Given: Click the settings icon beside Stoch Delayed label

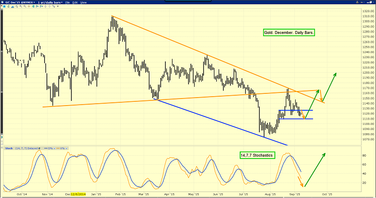Looking at the screenshot, I should click(x=39, y=148).
